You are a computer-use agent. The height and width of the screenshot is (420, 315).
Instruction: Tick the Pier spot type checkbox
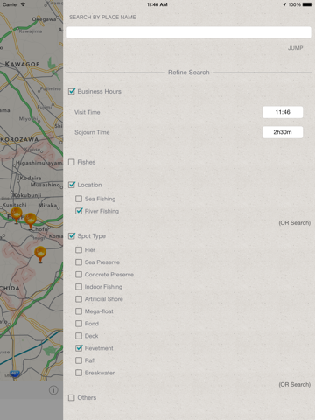(x=79, y=250)
